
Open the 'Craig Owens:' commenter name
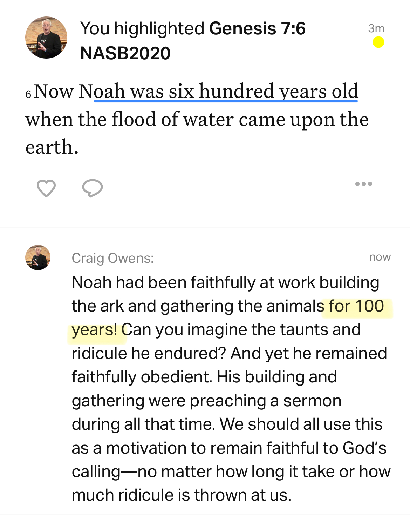click(x=112, y=258)
